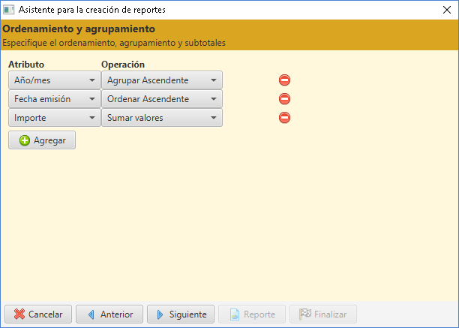Expand the Sumar valores operation dropdown
The image size is (459, 328).
click(x=162, y=117)
